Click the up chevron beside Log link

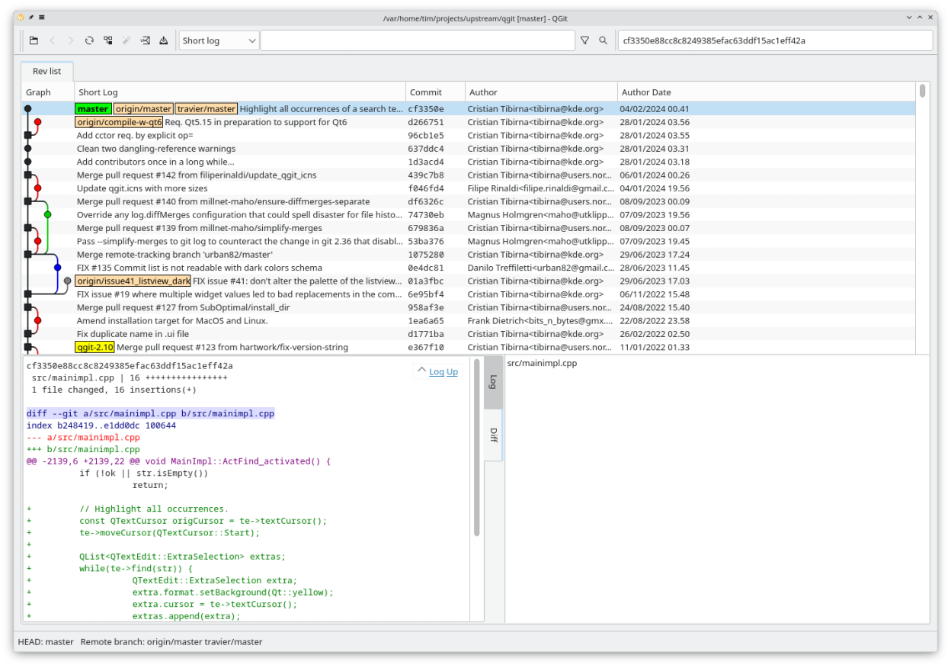(x=421, y=371)
